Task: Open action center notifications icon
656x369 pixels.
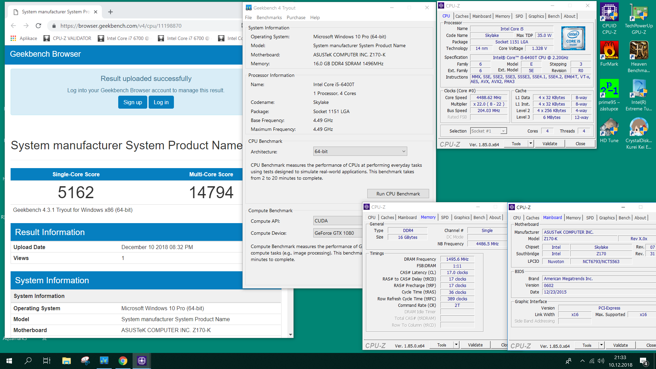Action: 644,361
